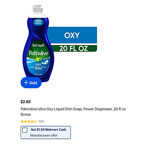
Task: Check the Walmart Cash offer checkbox
Action: (25, 130)
